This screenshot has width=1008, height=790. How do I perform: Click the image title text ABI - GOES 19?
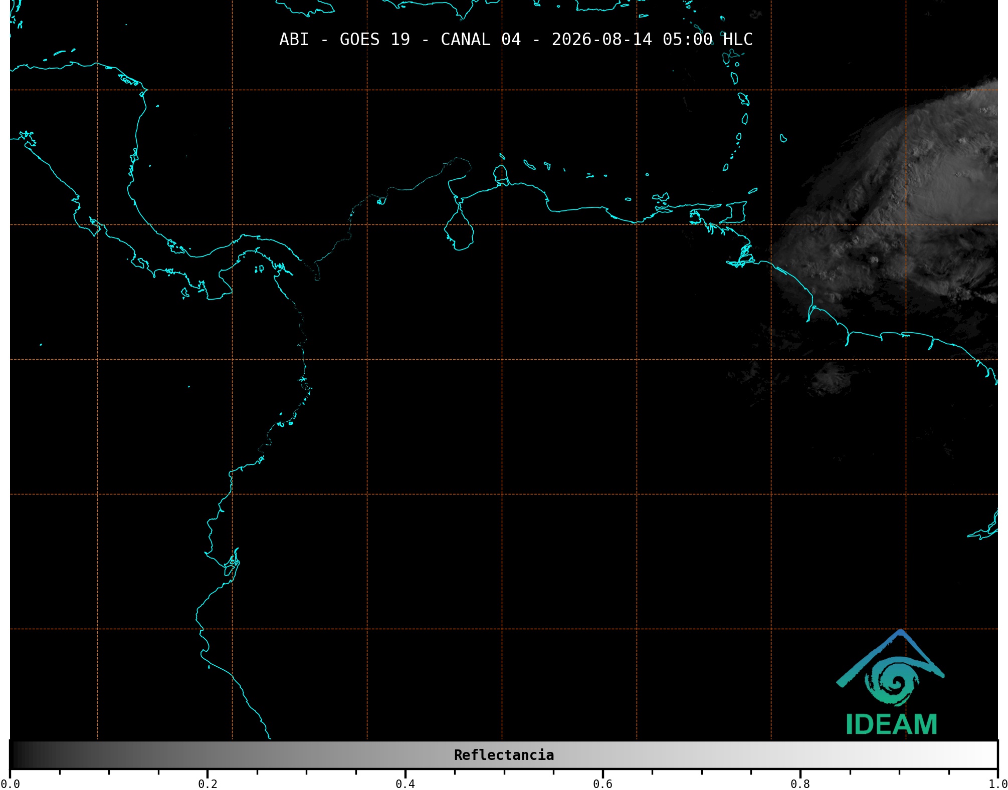(344, 40)
